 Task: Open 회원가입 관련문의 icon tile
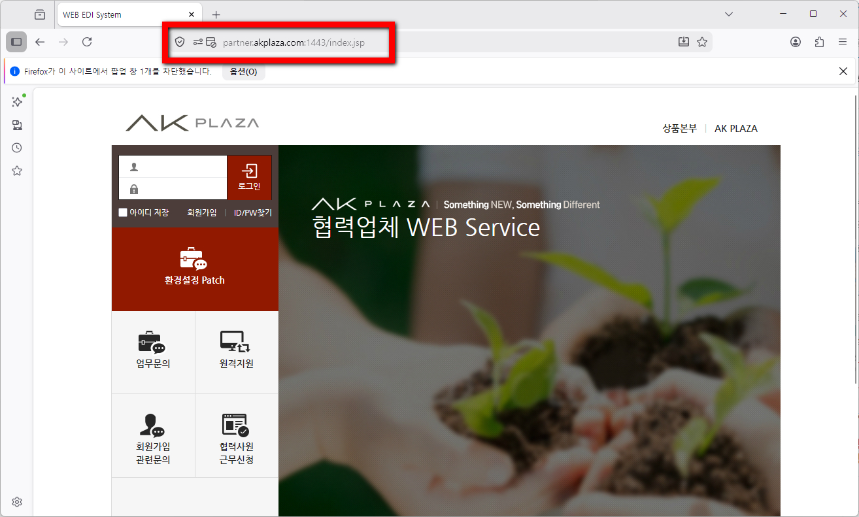click(x=153, y=437)
